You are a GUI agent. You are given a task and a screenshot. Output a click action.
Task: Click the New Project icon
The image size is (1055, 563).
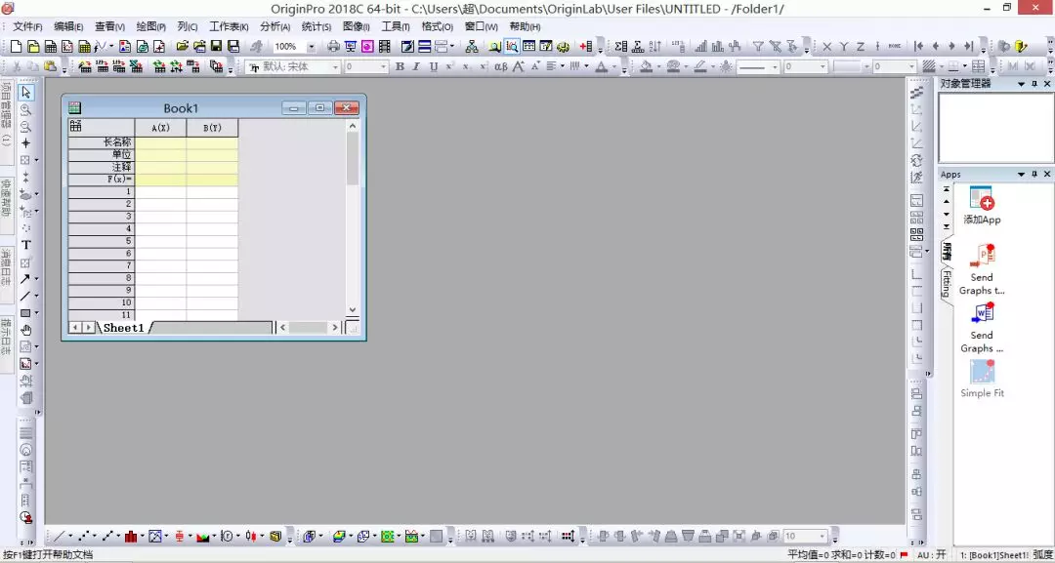16,47
